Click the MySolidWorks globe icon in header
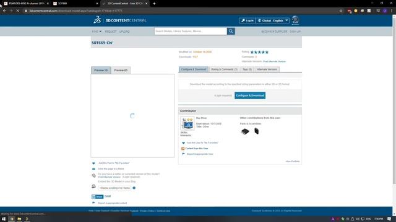The height and width of the screenshot is (222, 396). pos(295,20)
